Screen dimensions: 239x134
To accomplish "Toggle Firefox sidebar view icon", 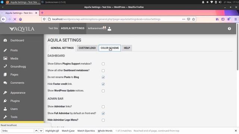I will 223,19.
